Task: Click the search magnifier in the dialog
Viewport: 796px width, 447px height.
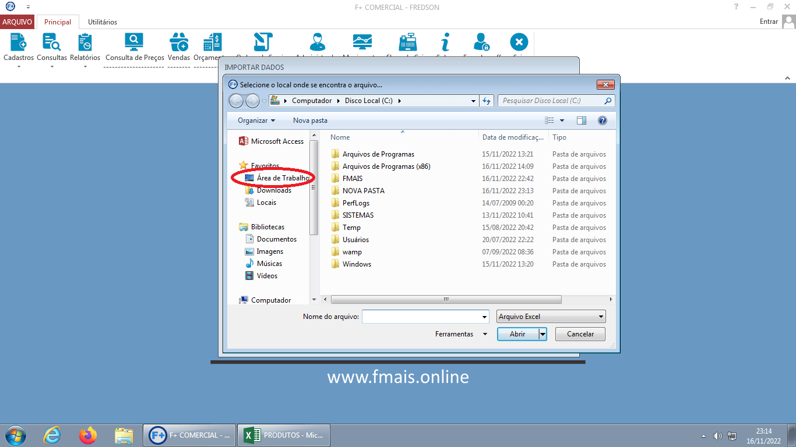Action: pos(608,101)
